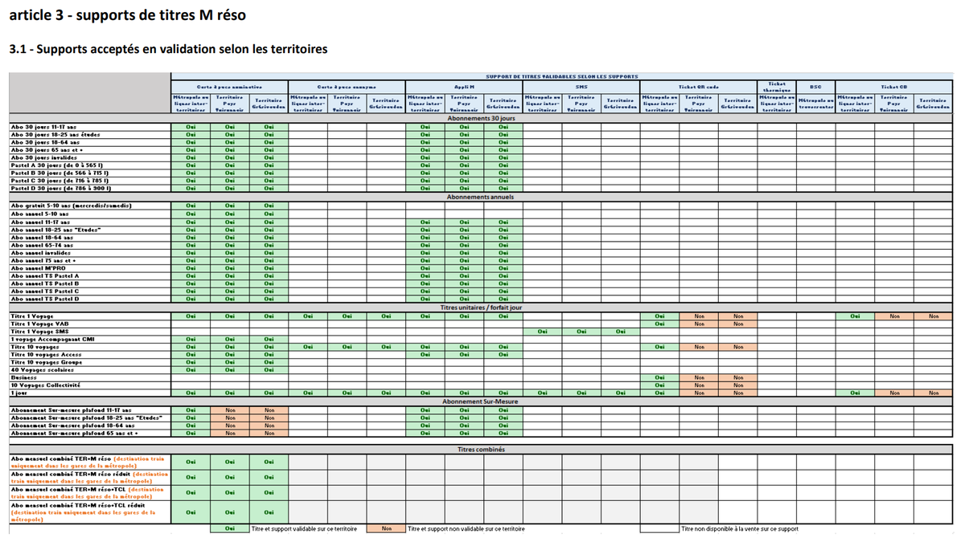Click the row label '1 jour'

(18, 393)
